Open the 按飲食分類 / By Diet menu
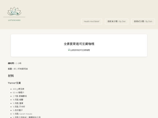Image resolution: width=158 pixels, height=118 pixels. click(x=116, y=22)
